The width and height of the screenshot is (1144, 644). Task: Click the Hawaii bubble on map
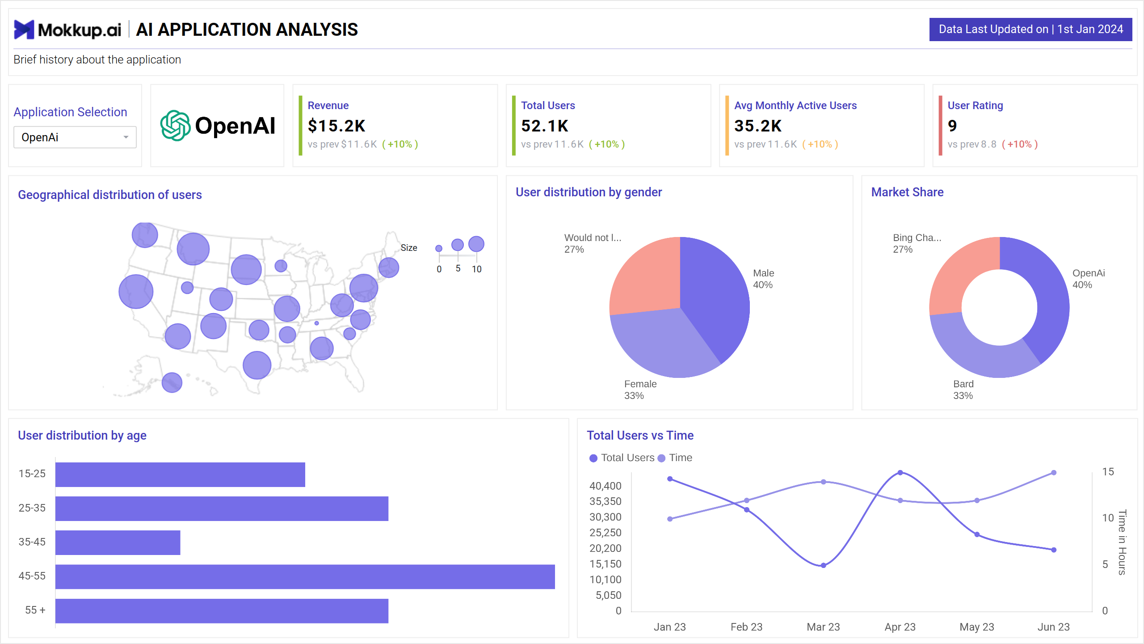pyautogui.click(x=172, y=383)
